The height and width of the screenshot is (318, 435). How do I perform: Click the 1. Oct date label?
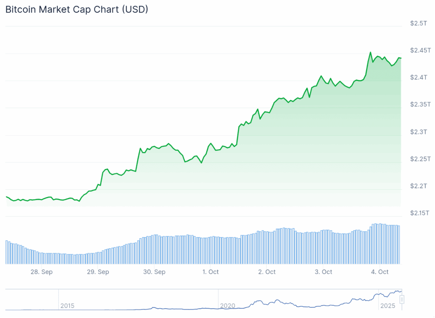click(211, 272)
